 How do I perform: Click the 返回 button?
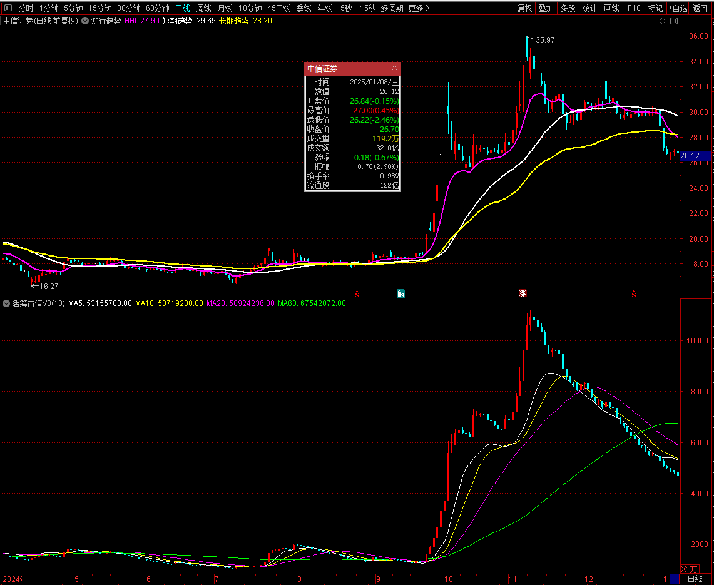click(x=700, y=8)
